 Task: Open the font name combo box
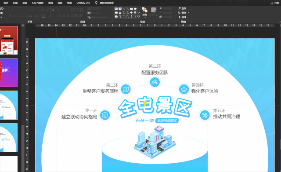click(x=20, y=10)
